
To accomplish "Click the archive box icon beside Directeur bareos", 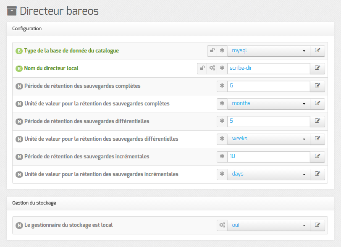I will pyautogui.click(x=12, y=11).
